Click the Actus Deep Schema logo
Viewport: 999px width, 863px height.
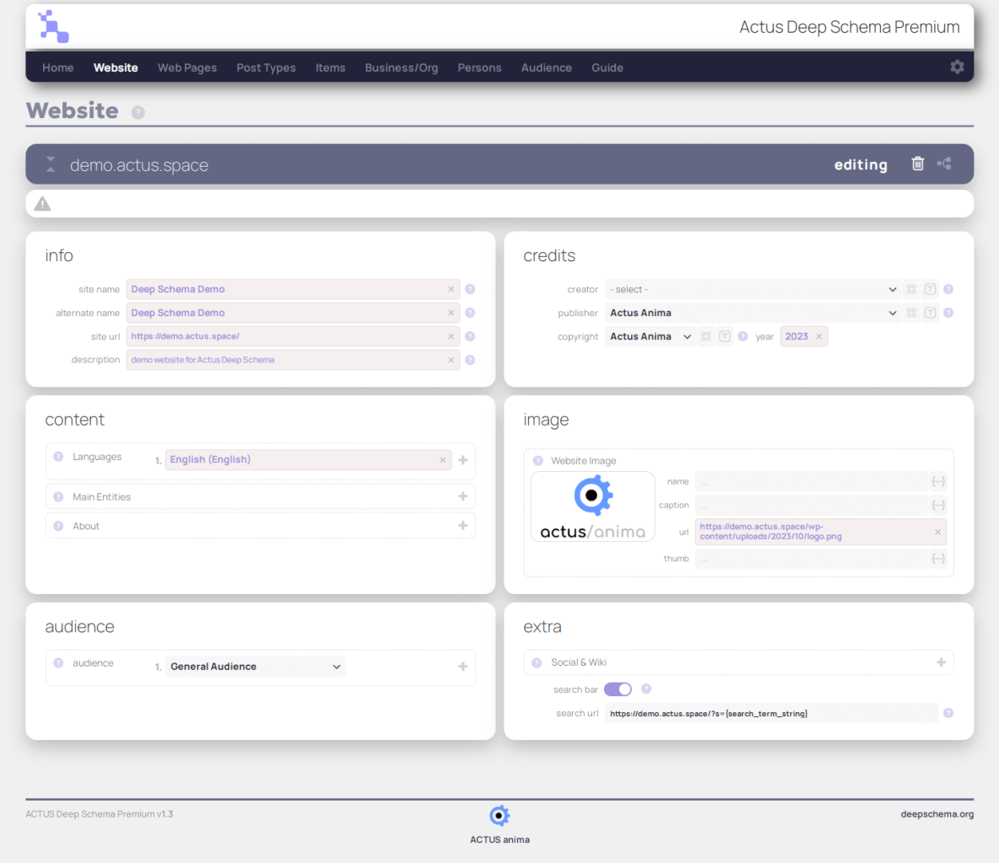52,27
